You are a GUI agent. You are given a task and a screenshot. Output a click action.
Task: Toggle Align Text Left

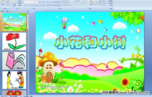(48, 5)
